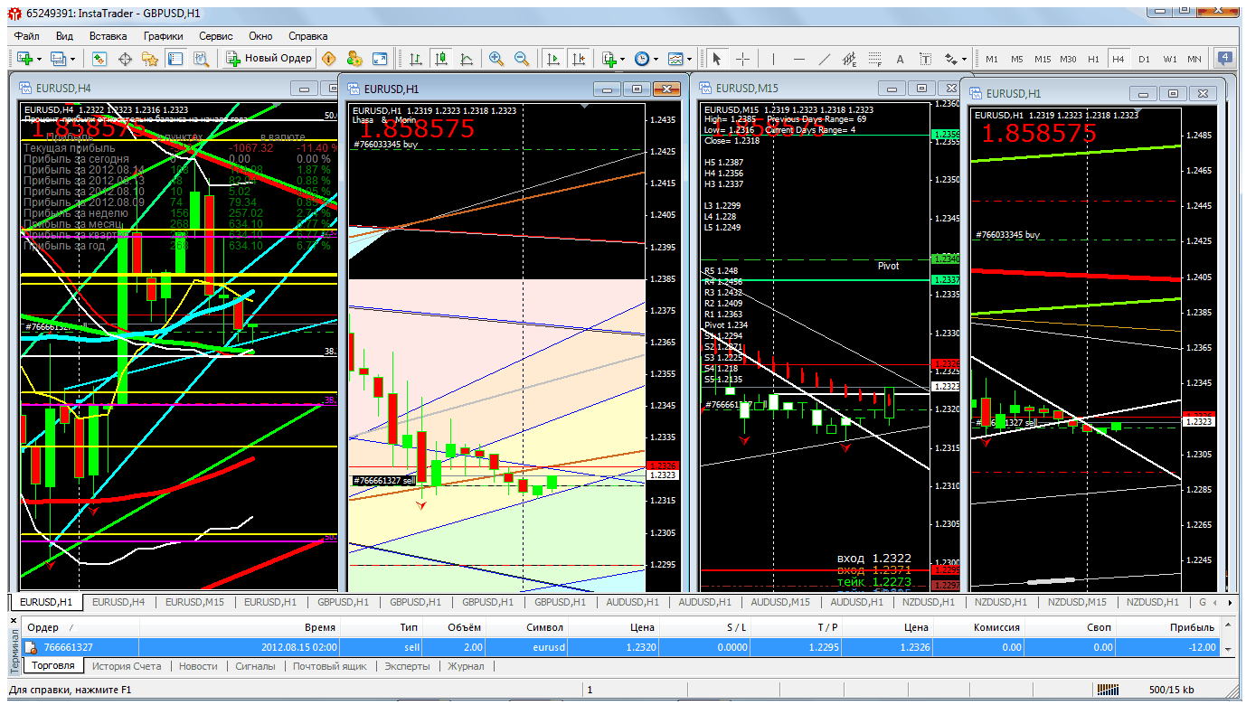Select the Horizontal Line drawing tool
The image size is (1246, 705).
(x=799, y=59)
